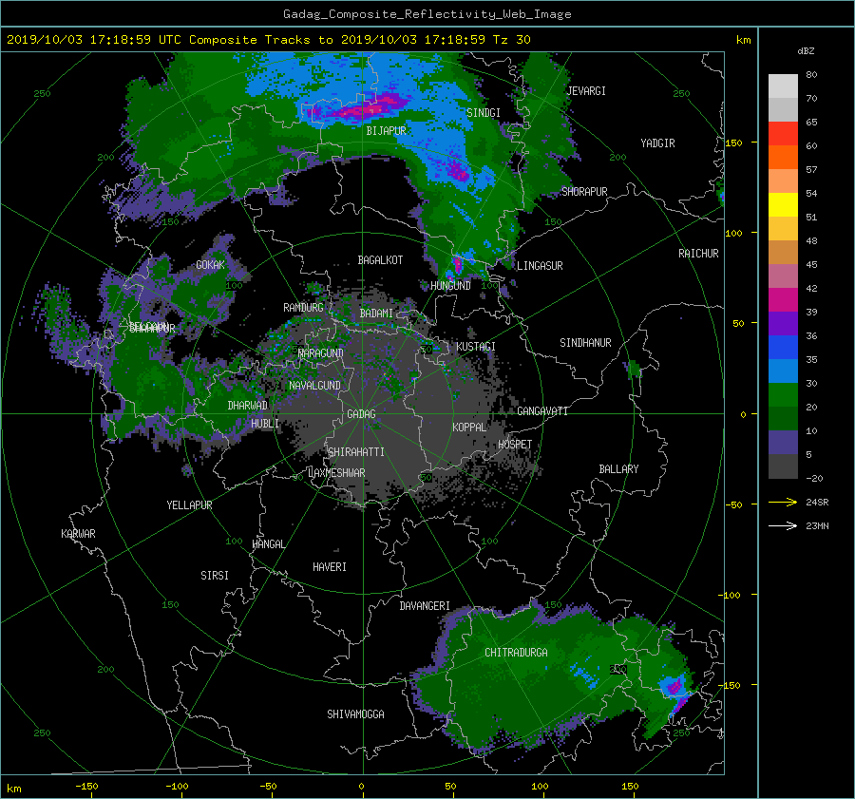Click the BAGALKOT city label
Image resolution: width=855 pixels, height=799 pixels.
point(380,260)
